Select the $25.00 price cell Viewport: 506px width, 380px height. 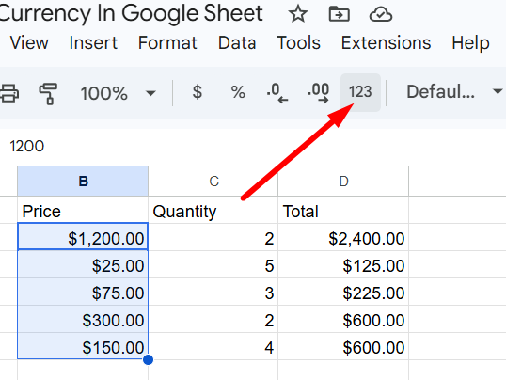[x=83, y=264]
